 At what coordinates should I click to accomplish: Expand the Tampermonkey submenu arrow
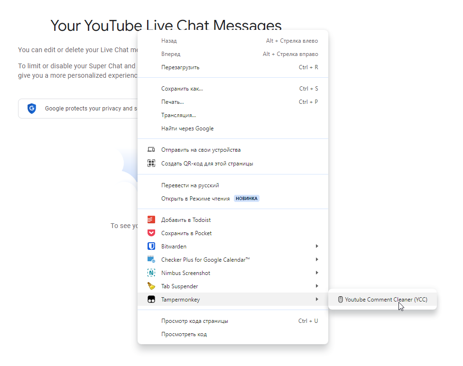[x=317, y=299]
